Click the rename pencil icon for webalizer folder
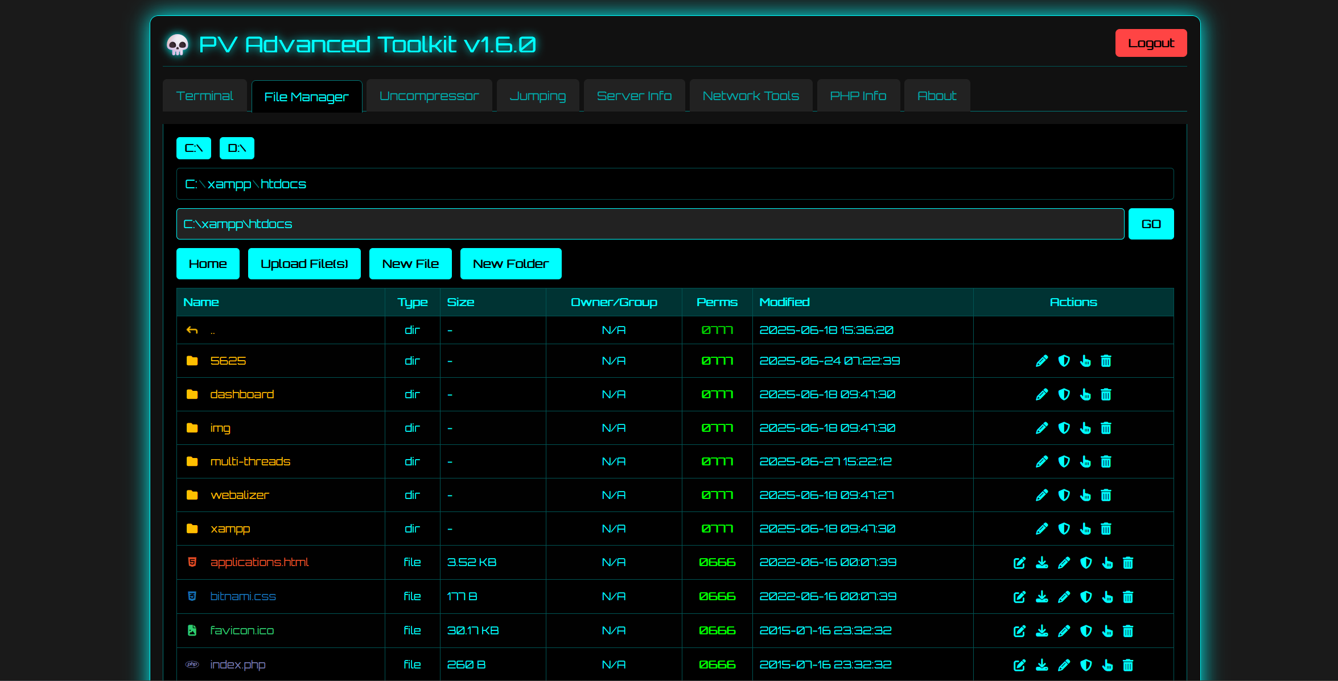 (x=1041, y=495)
